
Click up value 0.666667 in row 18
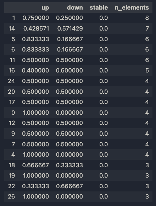point(35,165)
